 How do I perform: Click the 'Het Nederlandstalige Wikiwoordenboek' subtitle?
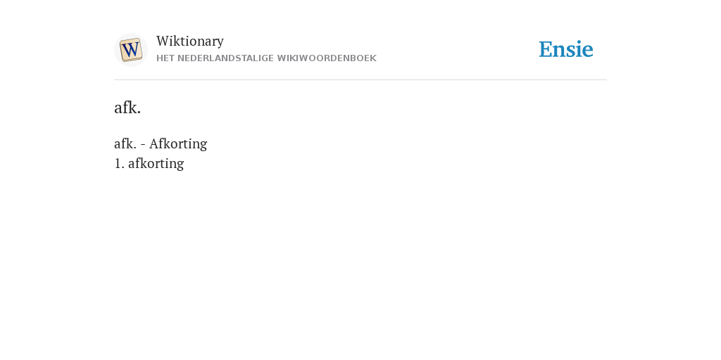(x=266, y=58)
